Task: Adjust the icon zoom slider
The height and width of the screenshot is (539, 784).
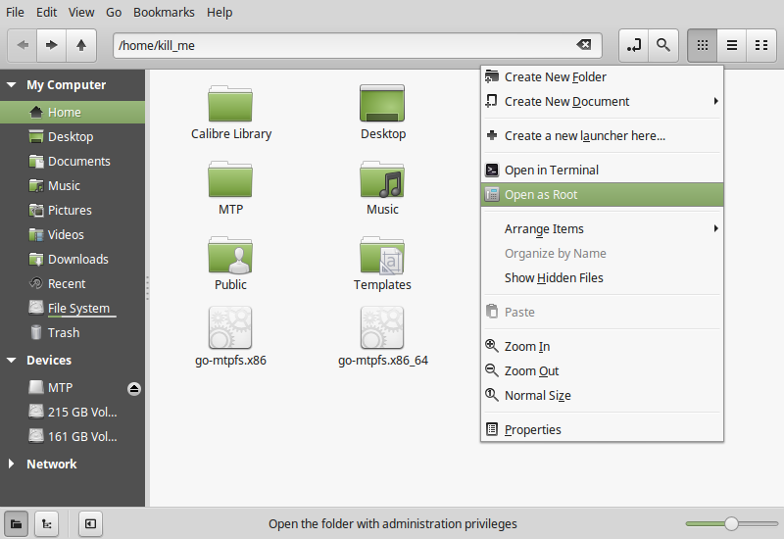Action: (x=731, y=523)
